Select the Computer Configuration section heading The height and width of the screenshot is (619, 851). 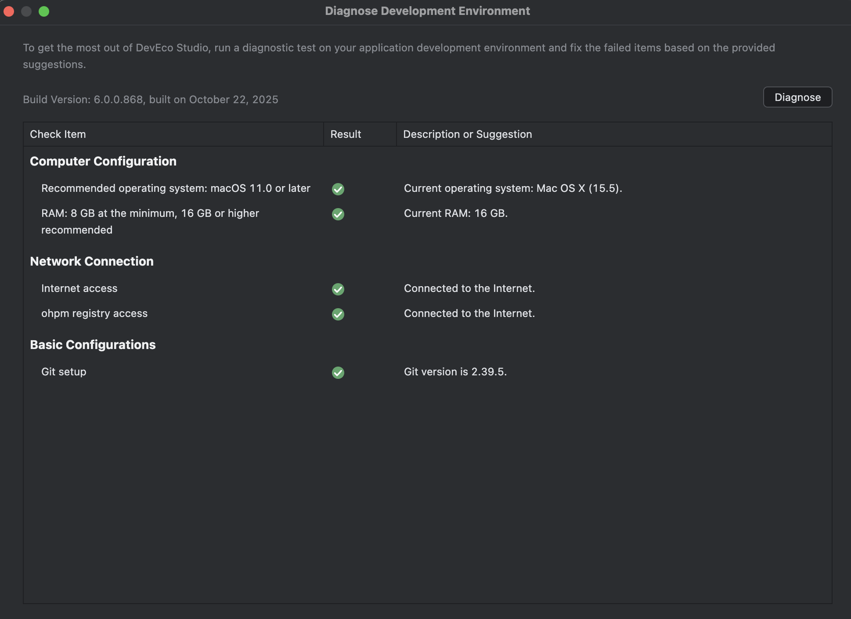pyautogui.click(x=103, y=161)
